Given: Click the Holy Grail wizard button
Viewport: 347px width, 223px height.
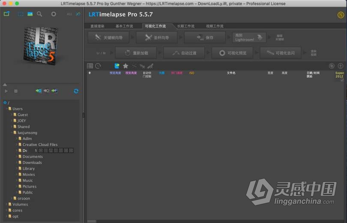Looking at the screenshot, I should click(157, 37).
